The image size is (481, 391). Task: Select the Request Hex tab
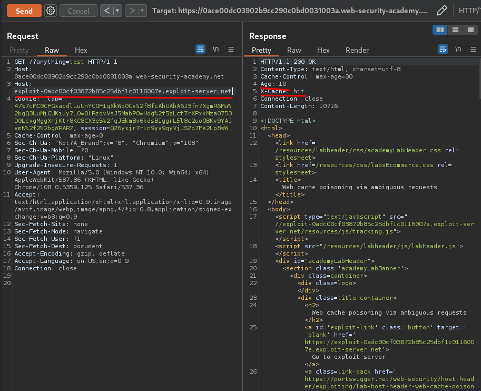tap(81, 50)
